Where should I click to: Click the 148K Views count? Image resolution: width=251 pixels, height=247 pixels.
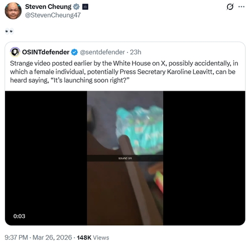pyautogui.click(x=93, y=237)
